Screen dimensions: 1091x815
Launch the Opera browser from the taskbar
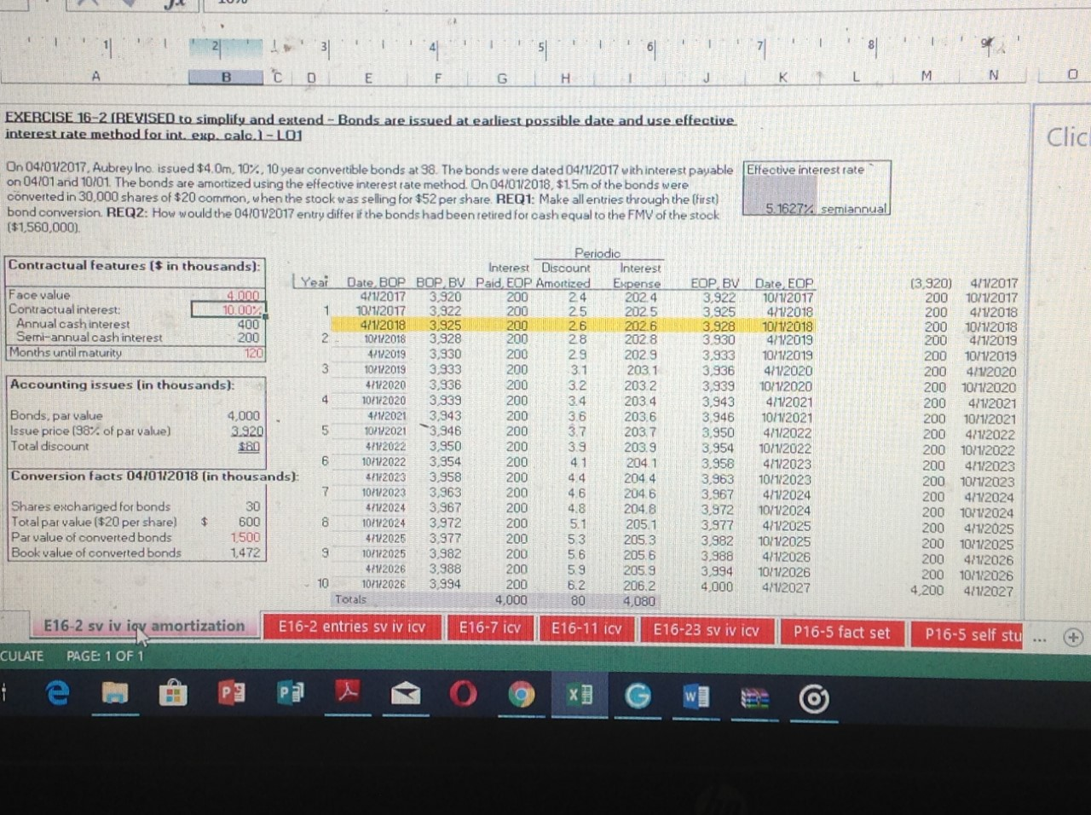(465, 696)
